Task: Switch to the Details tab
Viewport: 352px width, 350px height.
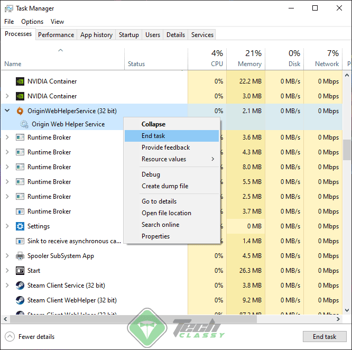Action: (176, 35)
